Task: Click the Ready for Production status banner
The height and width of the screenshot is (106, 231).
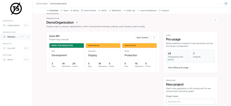Action: 67,45
